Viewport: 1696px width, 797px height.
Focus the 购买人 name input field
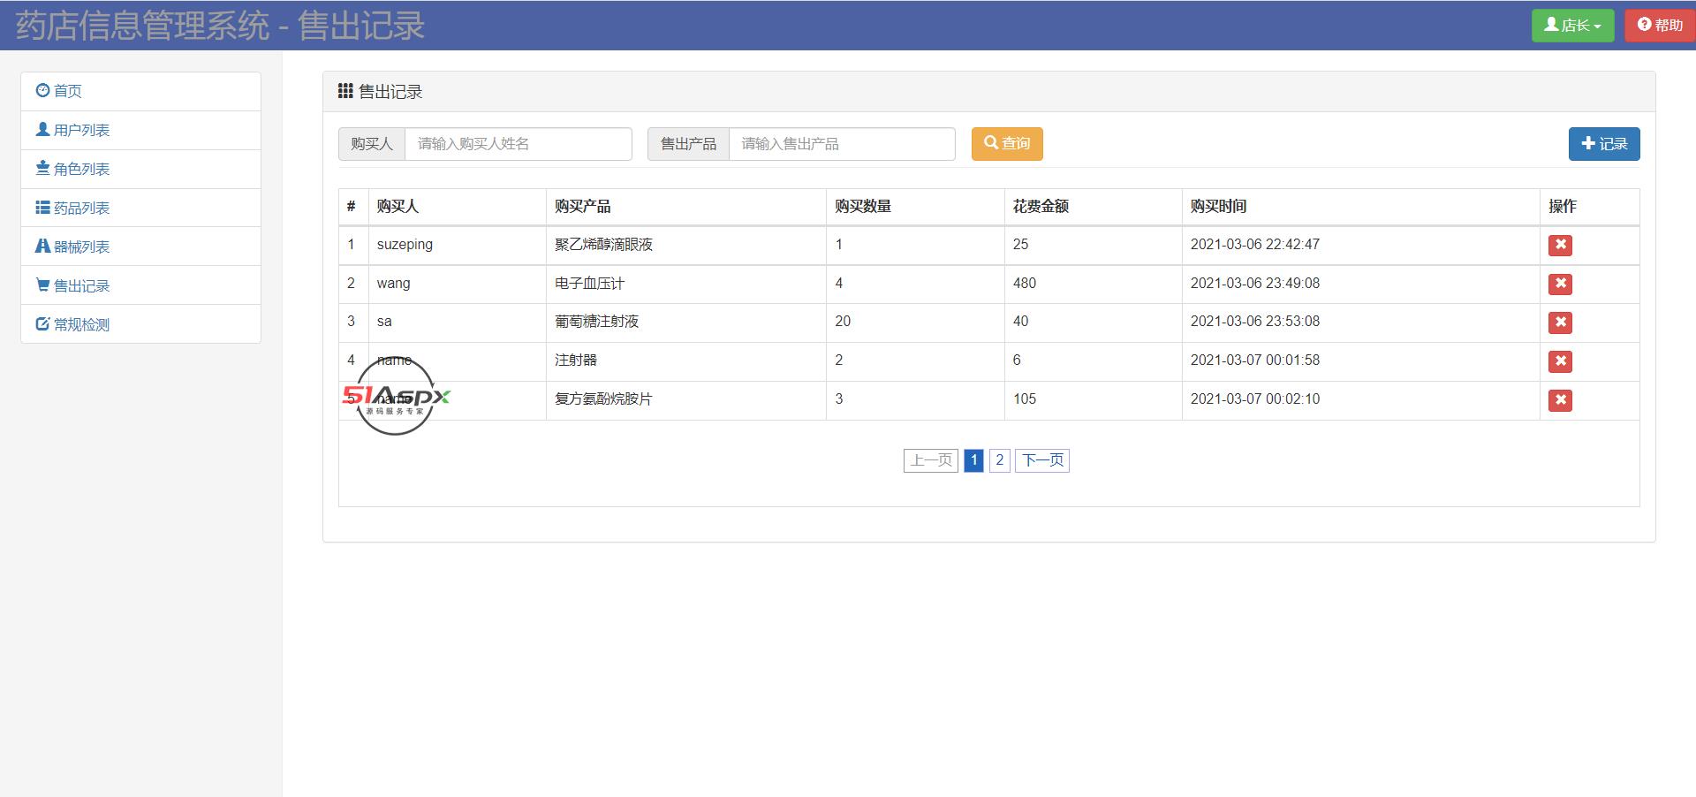(x=518, y=144)
